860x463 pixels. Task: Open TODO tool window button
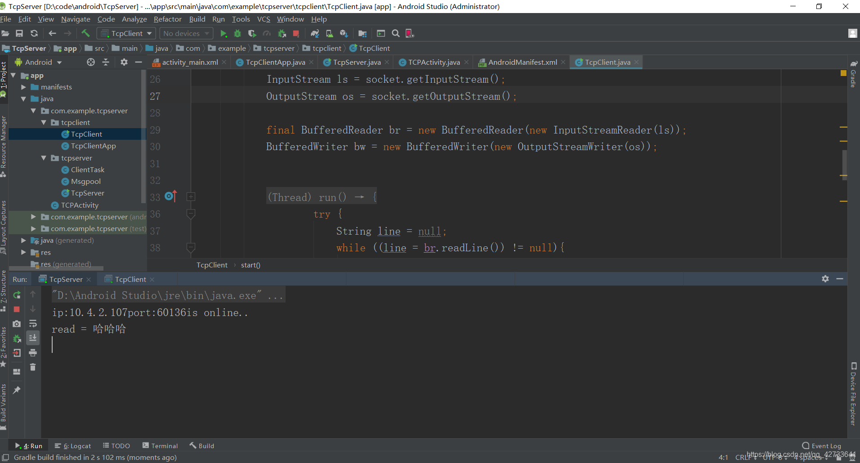point(116,446)
